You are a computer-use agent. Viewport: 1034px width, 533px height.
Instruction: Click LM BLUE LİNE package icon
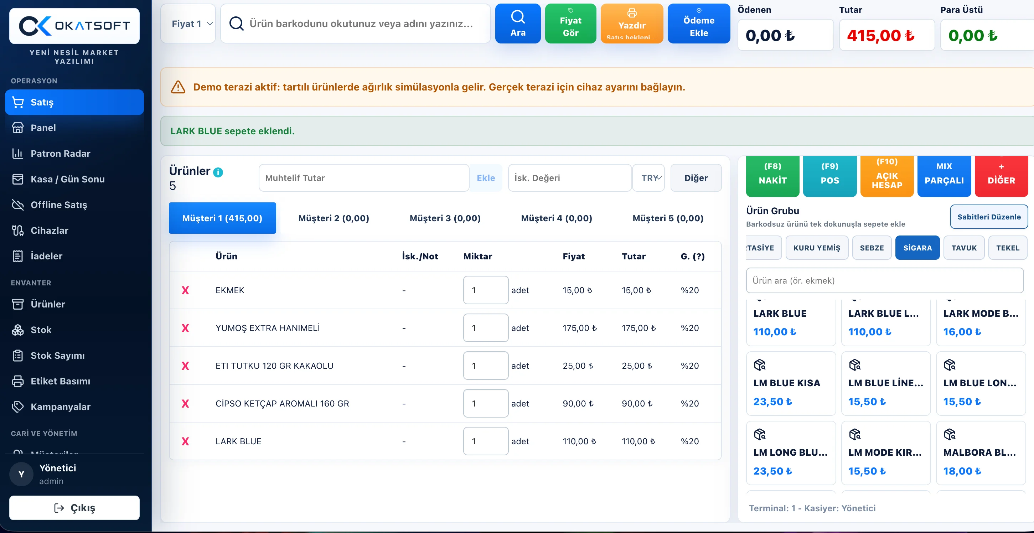pyautogui.click(x=854, y=364)
